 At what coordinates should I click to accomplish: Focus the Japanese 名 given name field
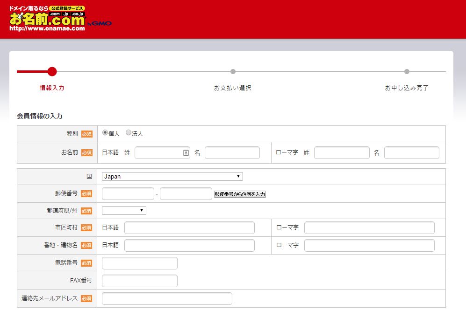point(232,152)
